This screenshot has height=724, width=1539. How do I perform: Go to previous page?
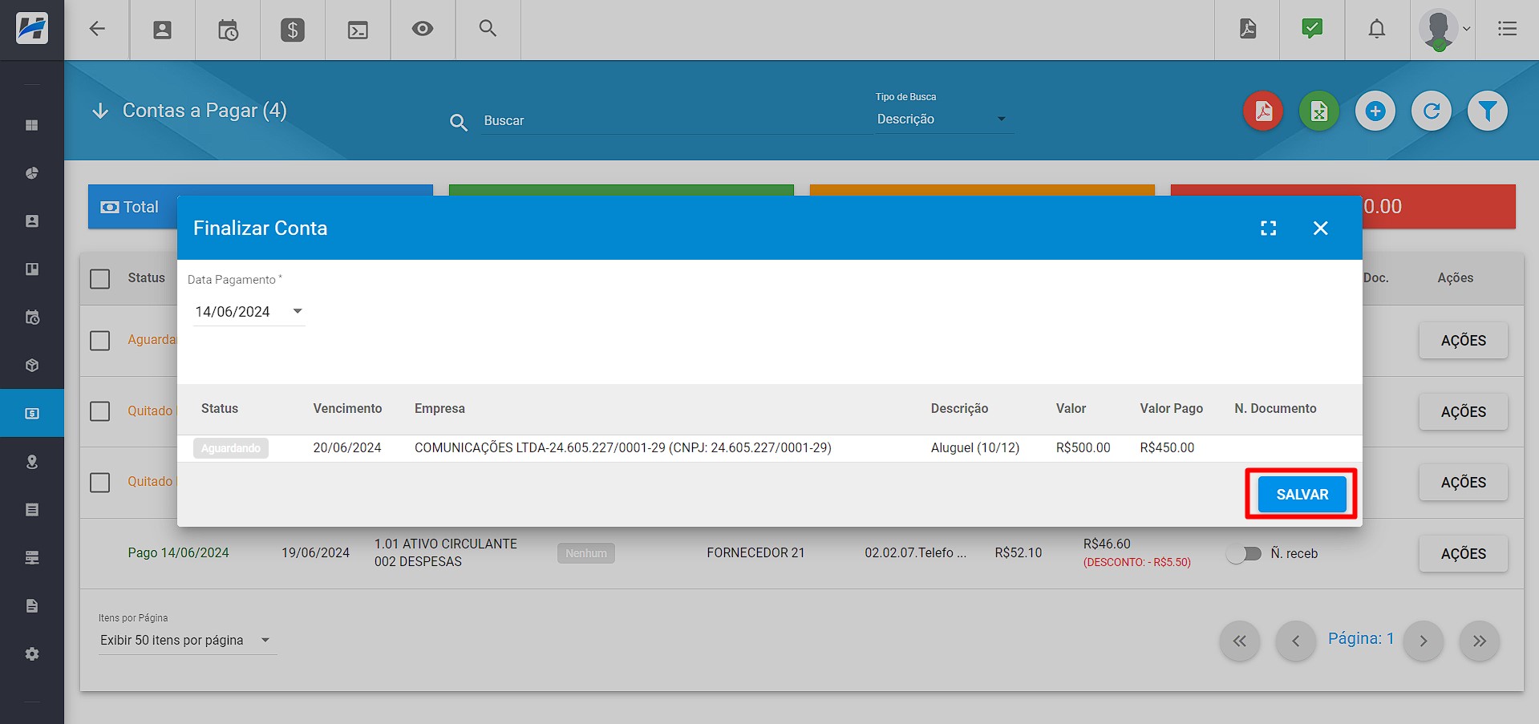pos(1296,641)
